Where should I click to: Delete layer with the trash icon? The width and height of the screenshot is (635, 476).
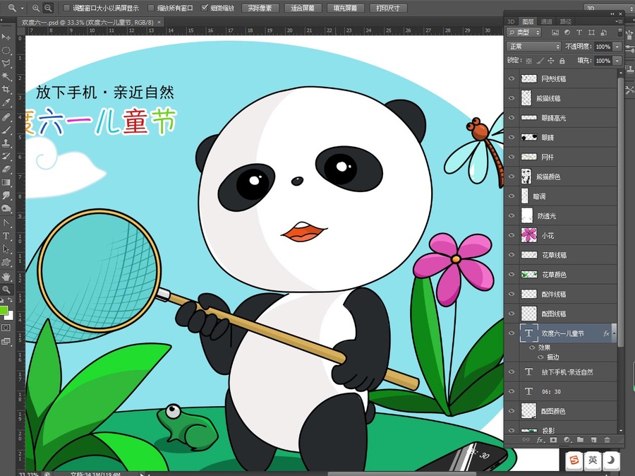coord(607,440)
